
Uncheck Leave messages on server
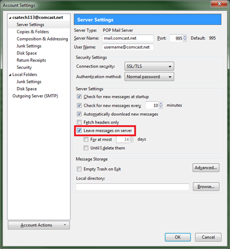point(79,131)
